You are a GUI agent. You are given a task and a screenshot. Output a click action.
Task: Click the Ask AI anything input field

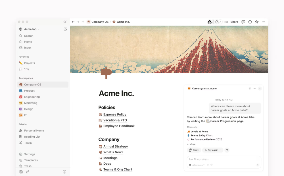(222, 159)
